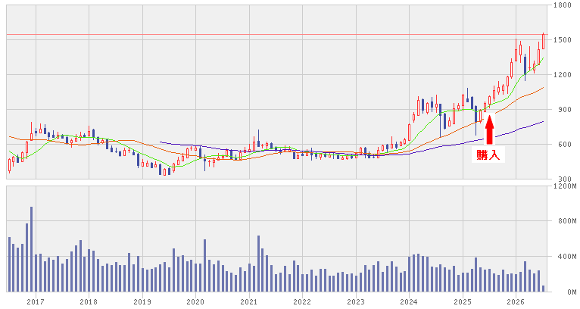The width and height of the screenshot is (580, 309).
Task: Click the 2018 year label on the axis
Action: click(89, 302)
